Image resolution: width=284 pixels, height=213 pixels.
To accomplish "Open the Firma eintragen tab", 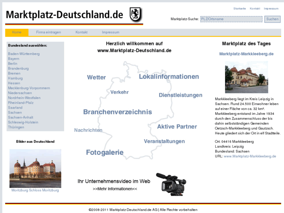I will click(48, 32).
